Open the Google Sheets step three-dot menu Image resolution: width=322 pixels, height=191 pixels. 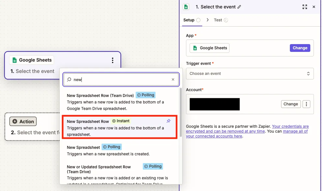pyautogui.click(x=113, y=60)
